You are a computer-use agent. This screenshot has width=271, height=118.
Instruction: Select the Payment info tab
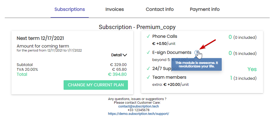(205, 10)
